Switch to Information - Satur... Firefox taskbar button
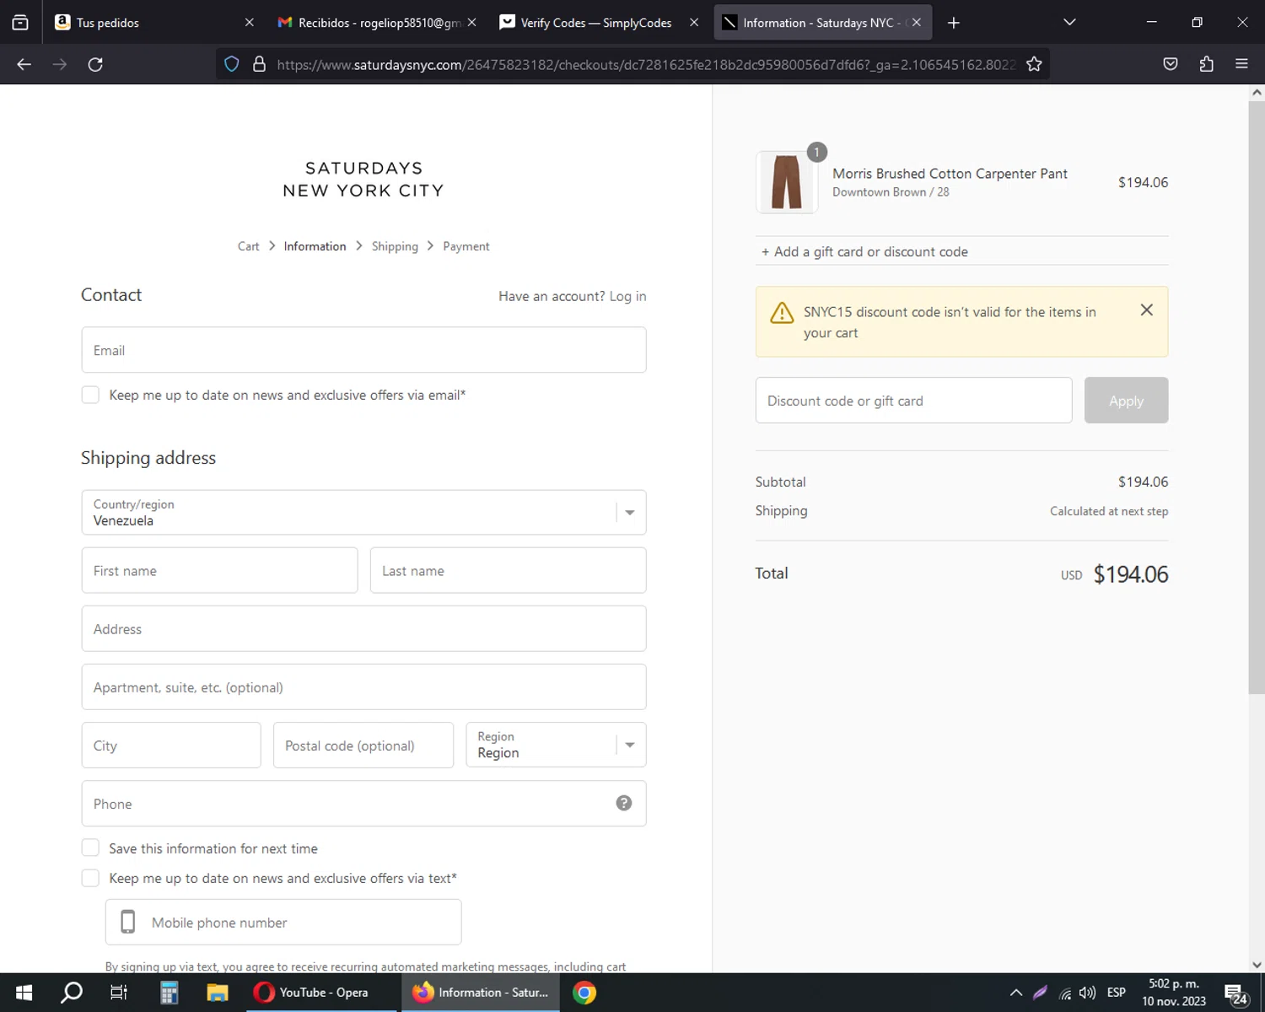Screen dimensions: 1265x1012 click(x=481, y=993)
